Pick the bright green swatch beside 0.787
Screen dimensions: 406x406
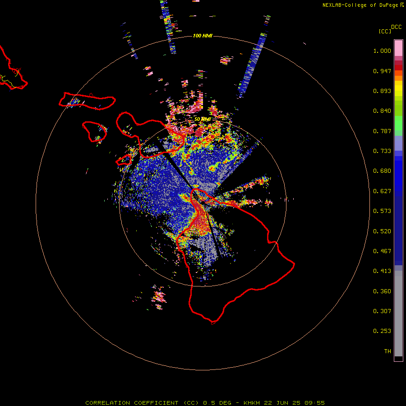coord(398,125)
